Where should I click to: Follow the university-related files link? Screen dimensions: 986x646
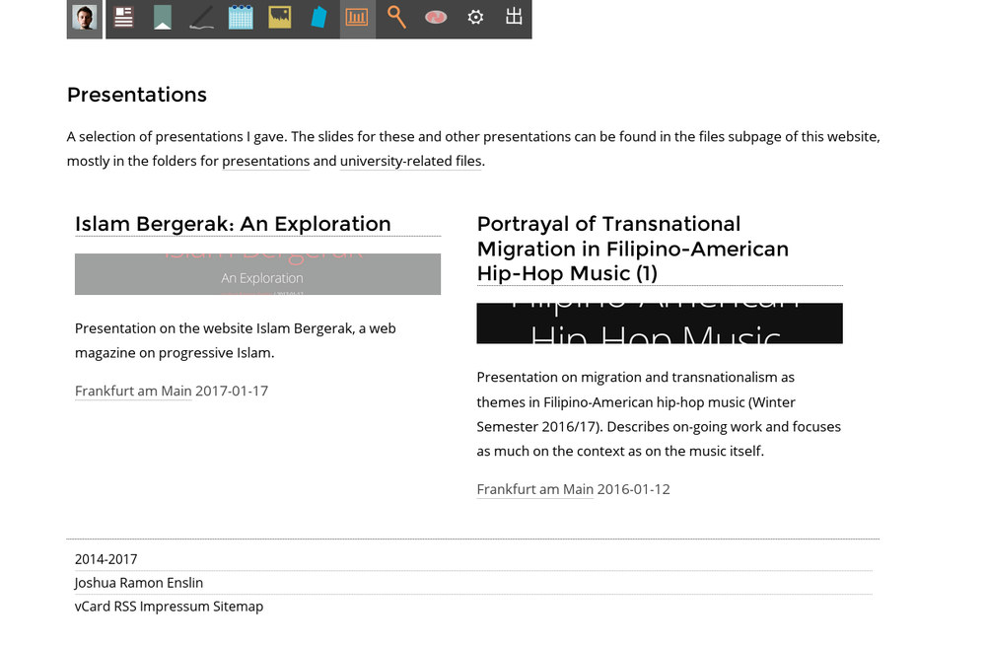coord(410,161)
